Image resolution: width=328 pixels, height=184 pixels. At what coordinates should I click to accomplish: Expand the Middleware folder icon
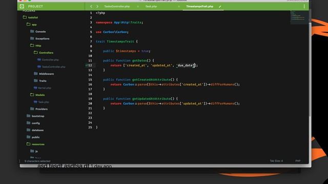coord(36,74)
